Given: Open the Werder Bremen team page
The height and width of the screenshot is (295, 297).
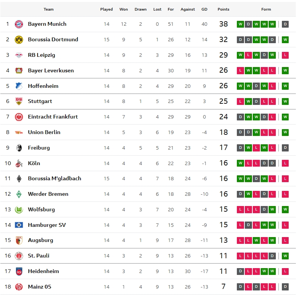Looking at the screenshot, I should (x=48, y=194).
